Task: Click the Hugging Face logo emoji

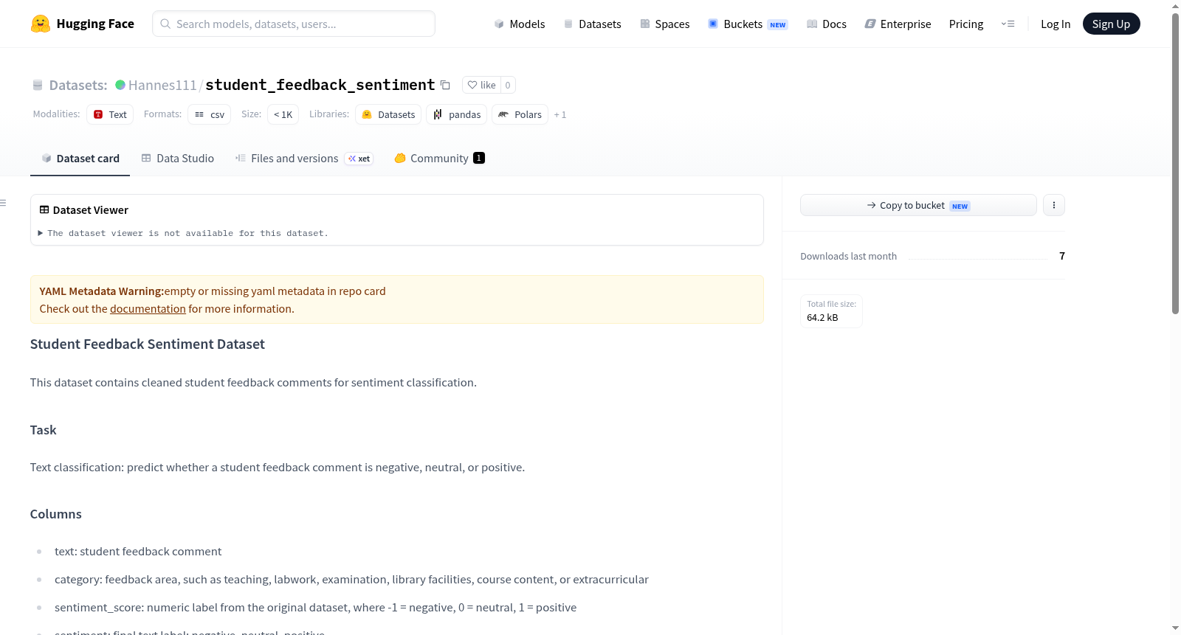Action: point(41,24)
